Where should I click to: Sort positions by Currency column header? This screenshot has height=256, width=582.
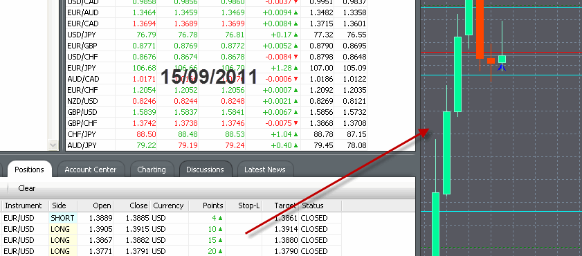coord(170,205)
